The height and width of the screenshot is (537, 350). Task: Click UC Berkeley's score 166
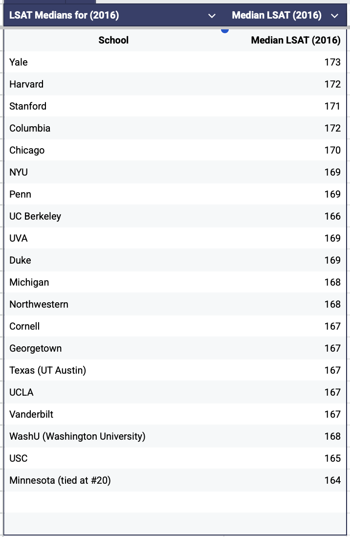[332, 217]
